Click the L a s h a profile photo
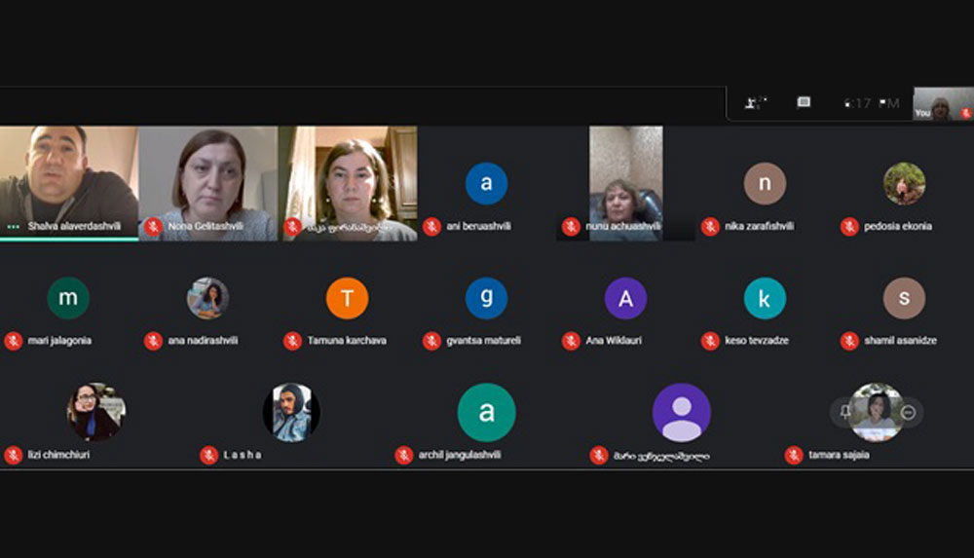 pyautogui.click(x=291, y=412)
